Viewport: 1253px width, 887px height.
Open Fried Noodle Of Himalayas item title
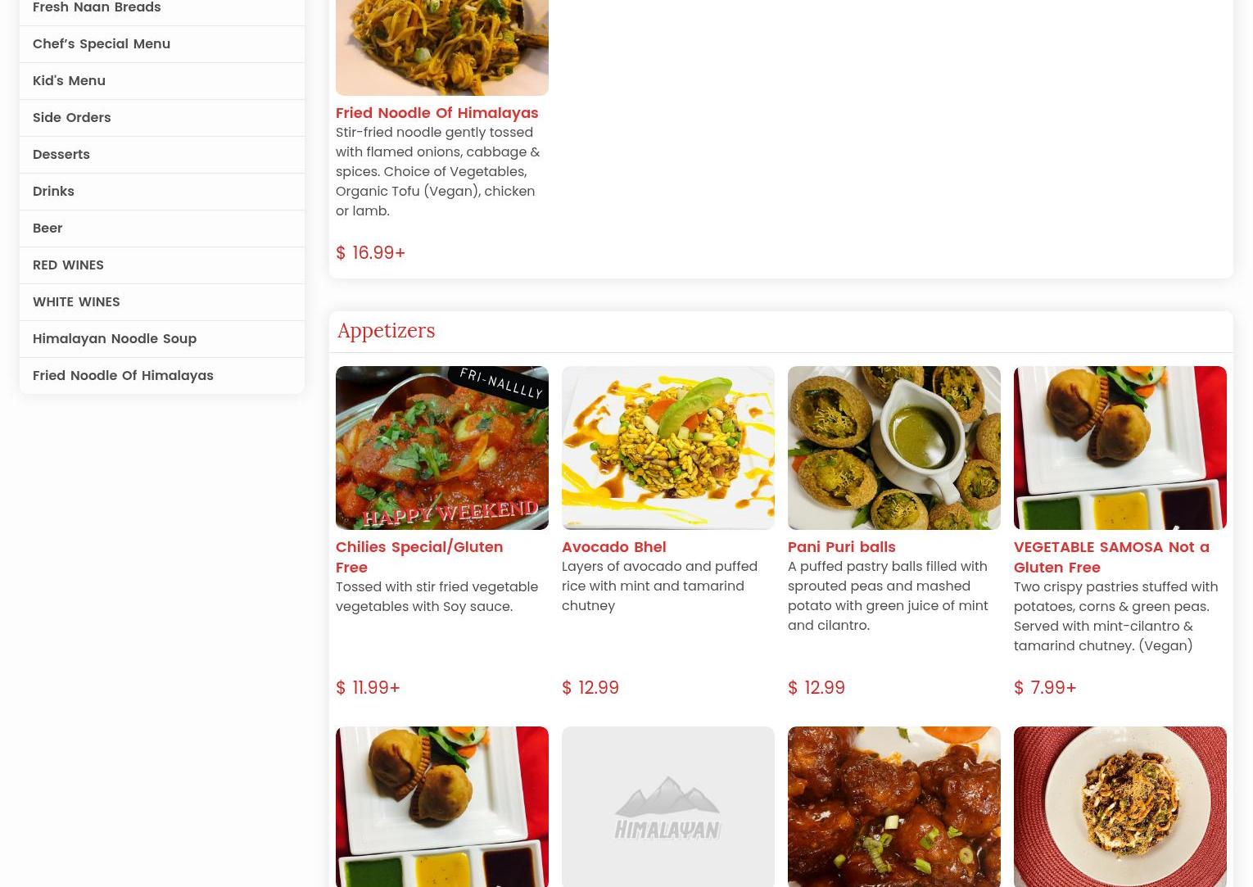coord(437,113)
